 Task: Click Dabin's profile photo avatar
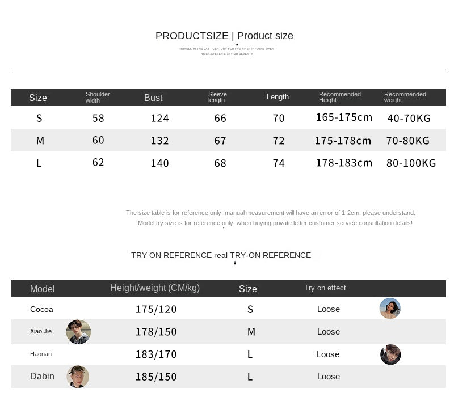pos(78,377)
